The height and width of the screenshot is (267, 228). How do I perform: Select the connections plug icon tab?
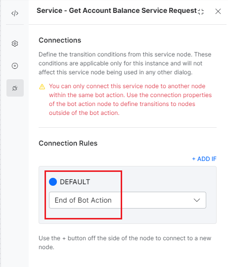(15, 88)
